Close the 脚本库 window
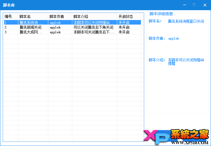211x146 pixels. coord(205,5)
